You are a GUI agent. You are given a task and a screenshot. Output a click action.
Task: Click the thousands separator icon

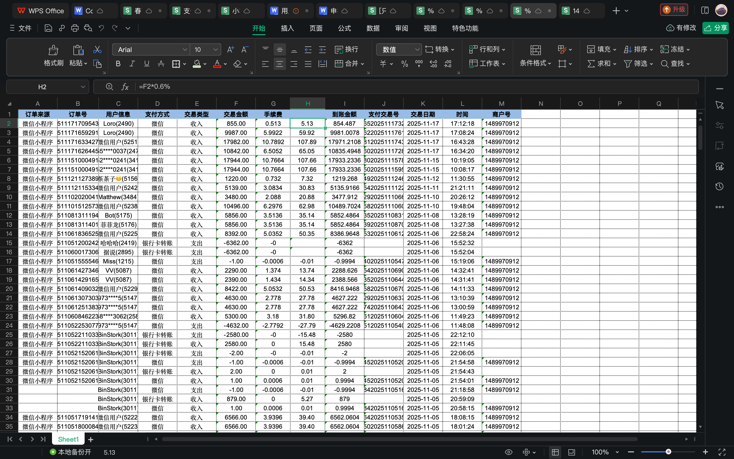(x=419, y=64)
